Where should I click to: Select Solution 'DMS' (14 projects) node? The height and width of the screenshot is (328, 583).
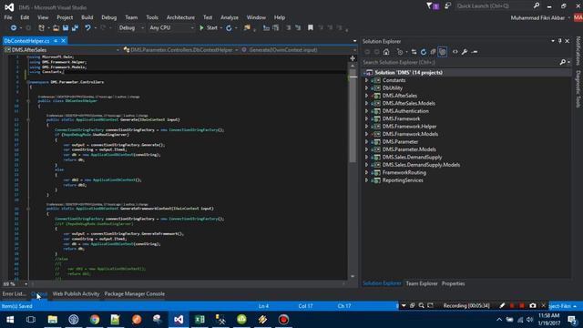(408, 73)
